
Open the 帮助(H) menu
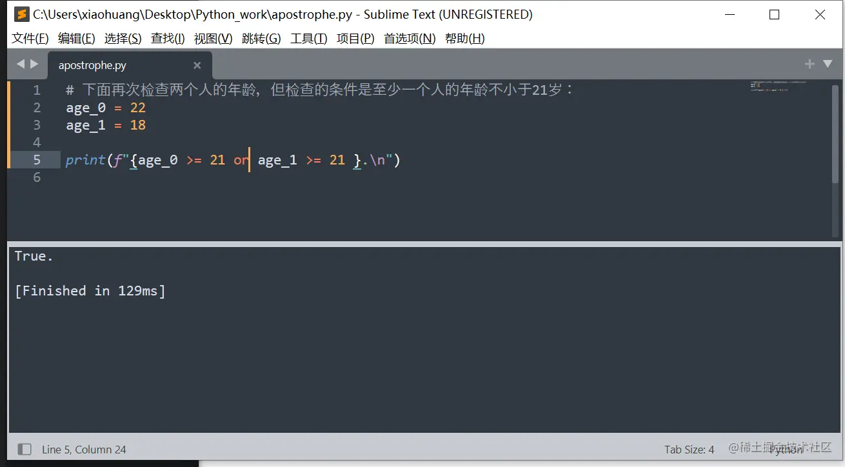click(465, 39)
